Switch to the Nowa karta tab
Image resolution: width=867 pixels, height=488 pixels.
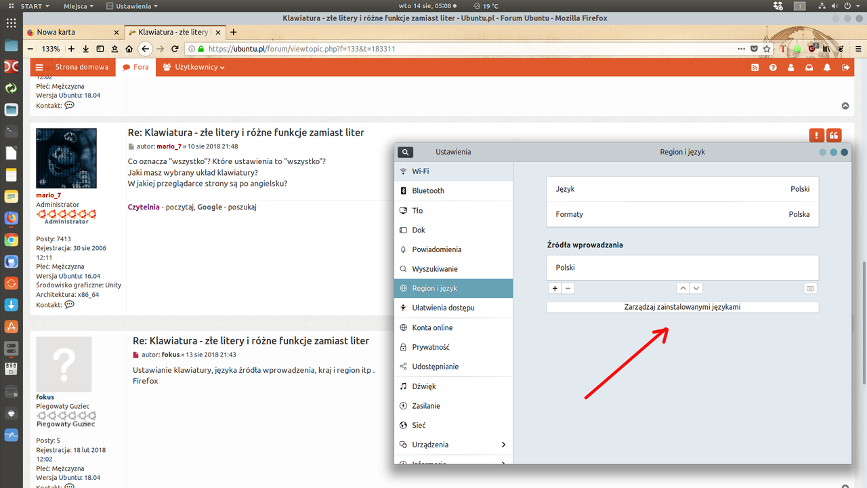73,32
